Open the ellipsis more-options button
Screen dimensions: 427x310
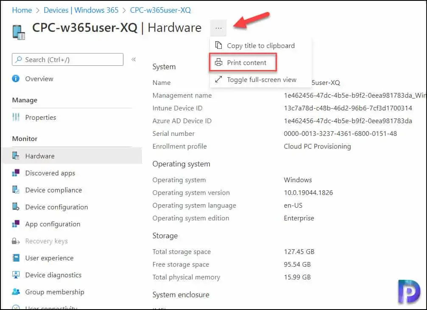click(x=218, y=28)
